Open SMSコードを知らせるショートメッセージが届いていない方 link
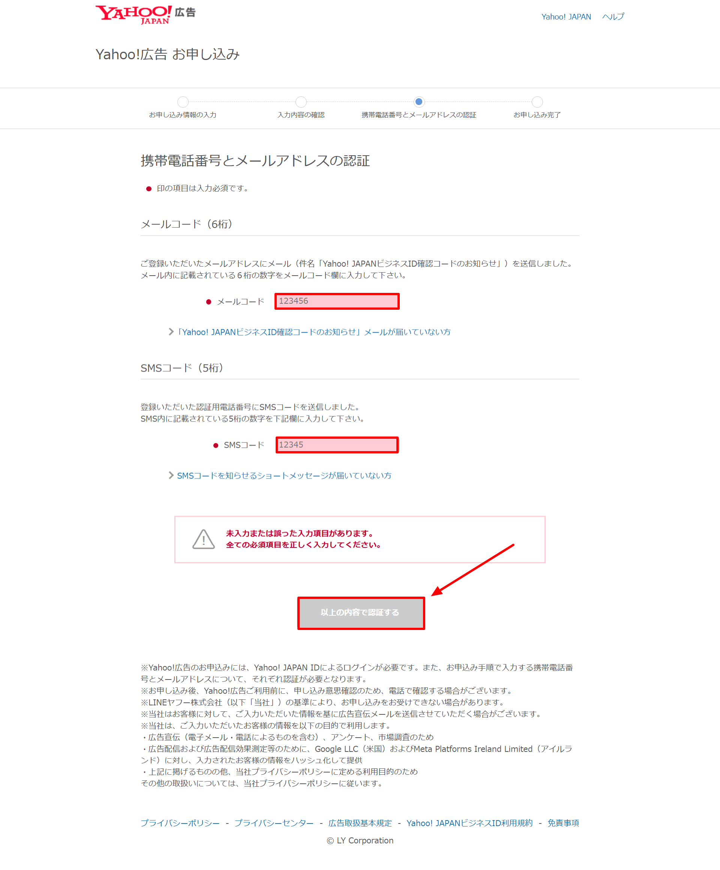This screenshot has height=870, width=720. coord(284,475)
